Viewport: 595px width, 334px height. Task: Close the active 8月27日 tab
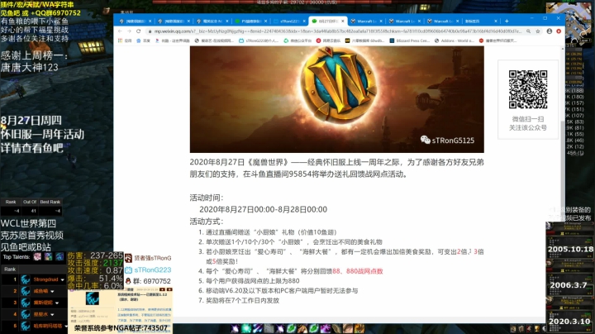(x=342, y=21)
